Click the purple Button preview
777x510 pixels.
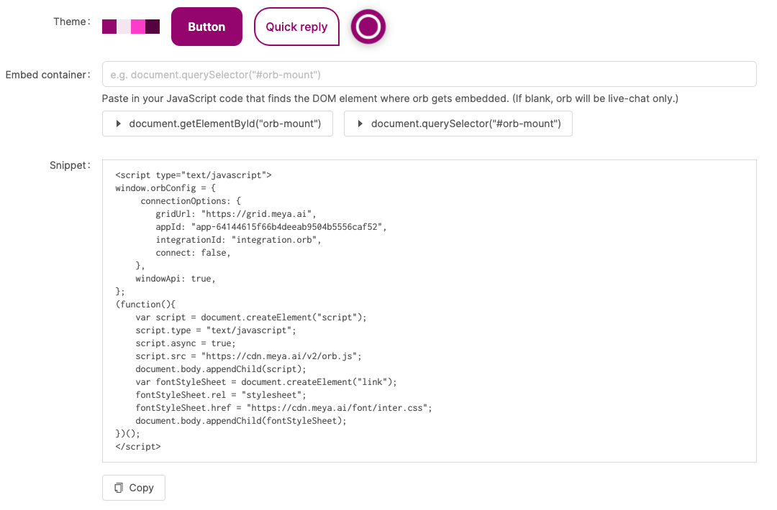pos(206,27)
